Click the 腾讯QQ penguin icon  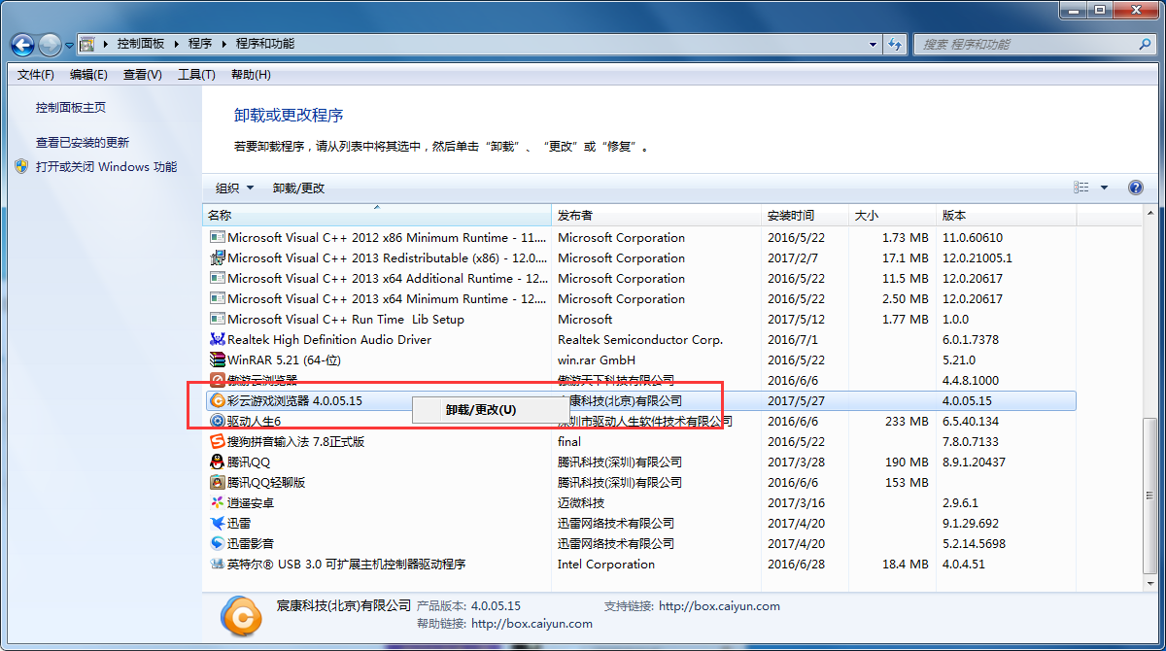coord(218,463)
